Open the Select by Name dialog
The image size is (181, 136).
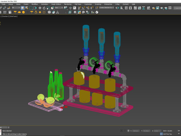pos(27,8)
